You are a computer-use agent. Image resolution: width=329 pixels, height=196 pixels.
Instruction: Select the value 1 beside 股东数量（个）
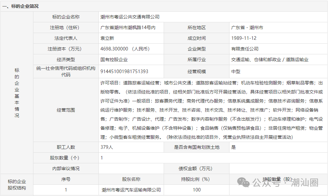101,158
